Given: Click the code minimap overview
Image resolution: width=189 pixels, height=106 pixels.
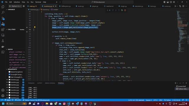Looking at the screenshot, I should tap(182, 31).
